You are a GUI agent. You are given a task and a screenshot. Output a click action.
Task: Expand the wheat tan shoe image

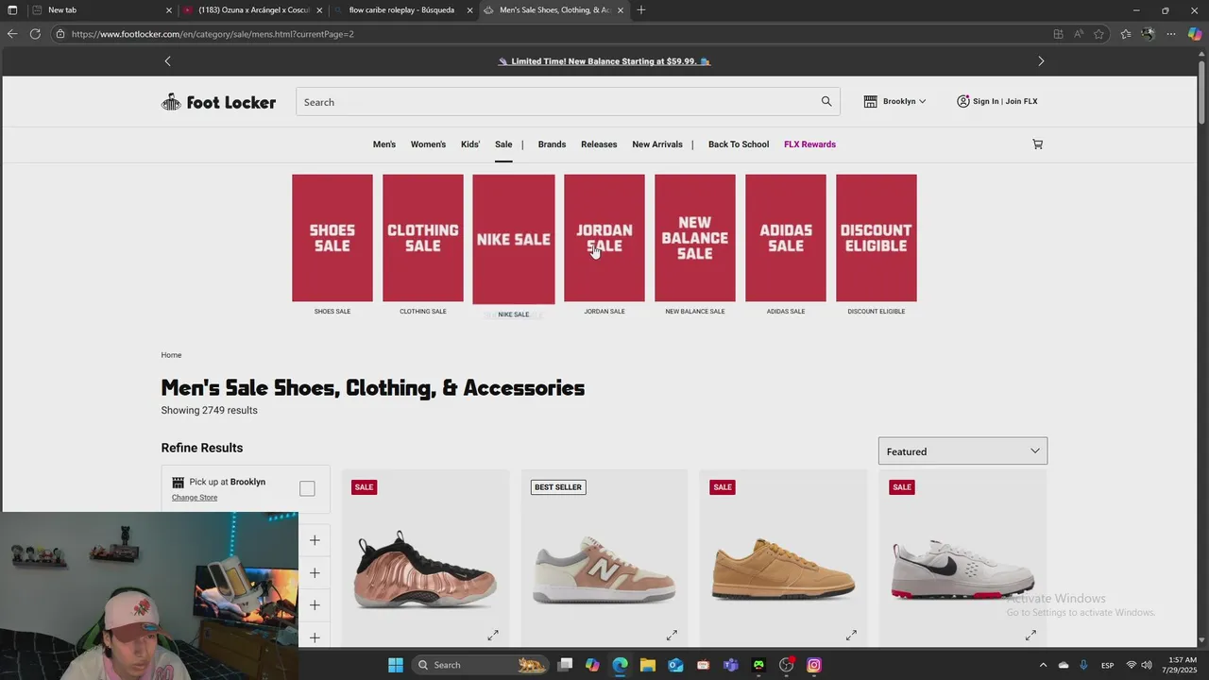click(x=851, y=636)
